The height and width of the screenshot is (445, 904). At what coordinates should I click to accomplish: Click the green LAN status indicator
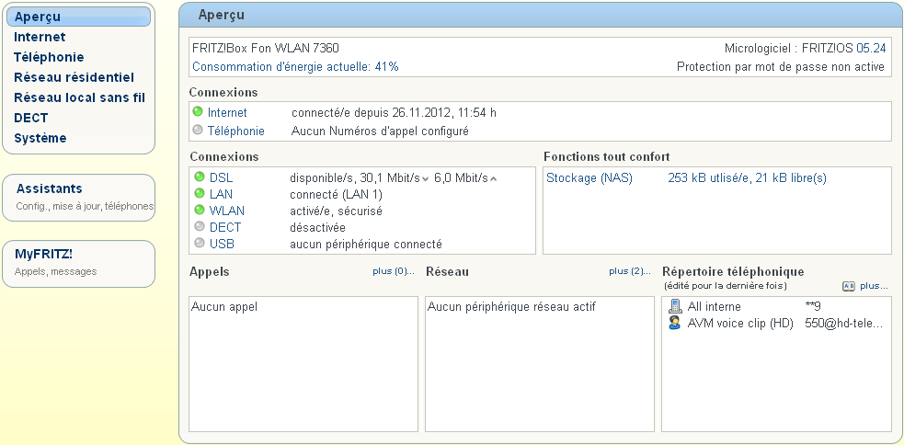point(200,193)
